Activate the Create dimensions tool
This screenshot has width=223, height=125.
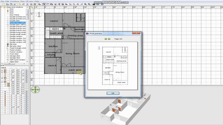[63, 4]
